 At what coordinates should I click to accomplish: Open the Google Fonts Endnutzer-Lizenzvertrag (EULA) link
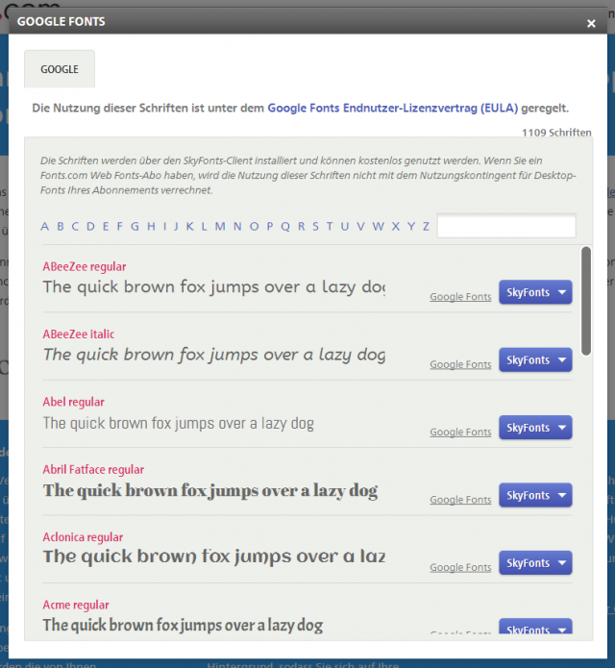pos(392,109)
